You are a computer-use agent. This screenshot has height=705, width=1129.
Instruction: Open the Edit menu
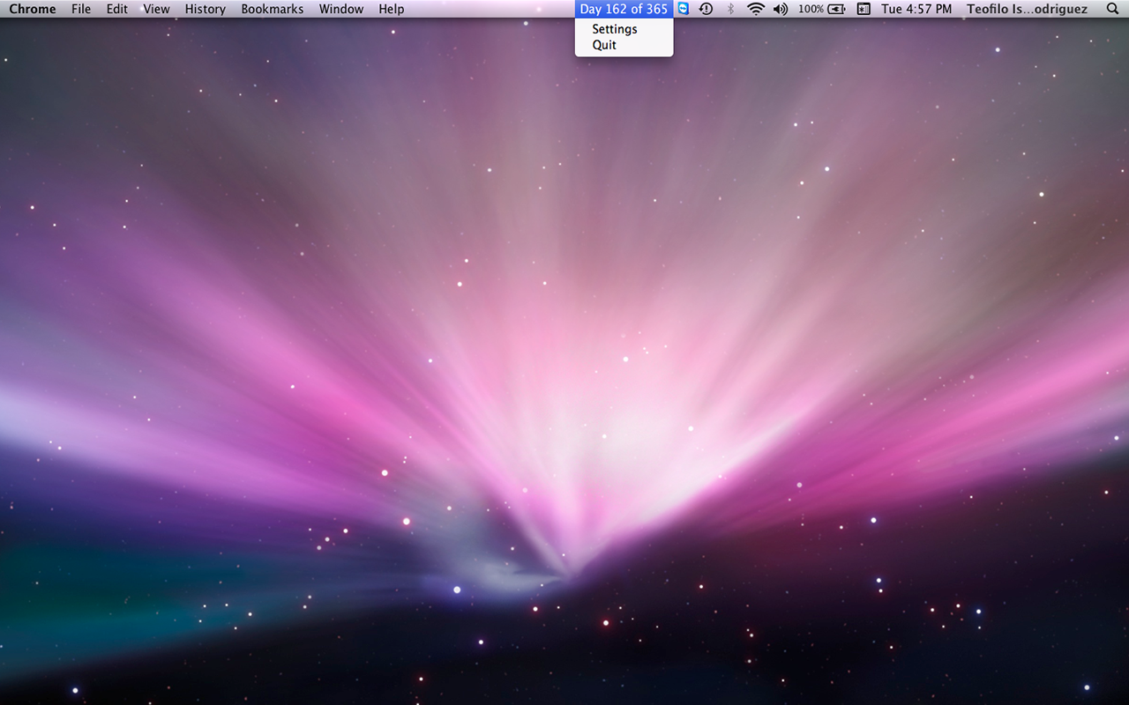point(117,9)
